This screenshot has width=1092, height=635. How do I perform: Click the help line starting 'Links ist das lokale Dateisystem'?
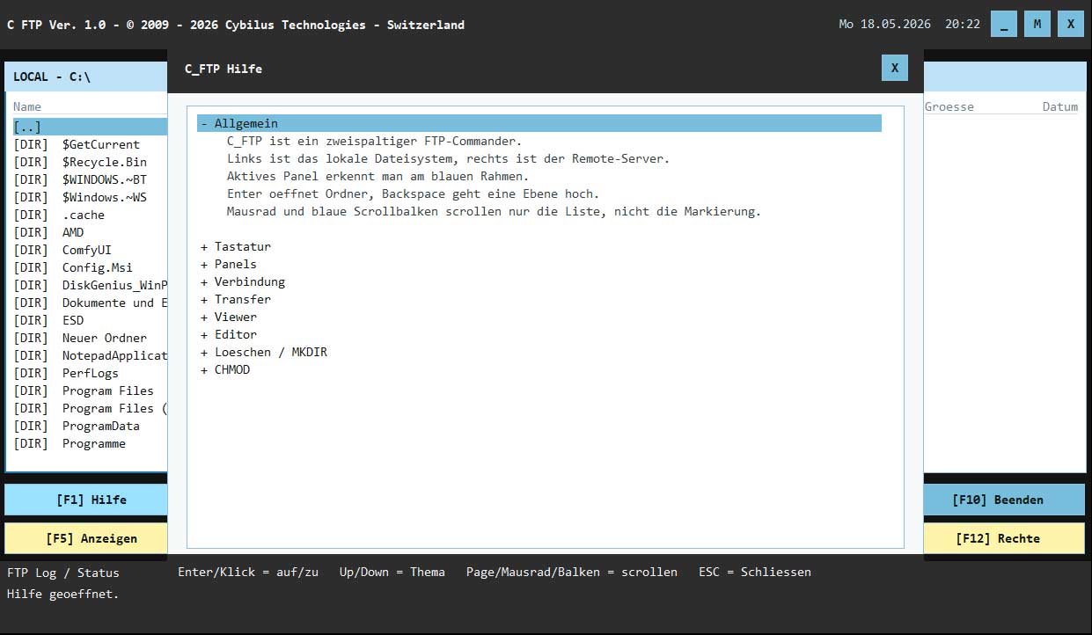(449, 158)
